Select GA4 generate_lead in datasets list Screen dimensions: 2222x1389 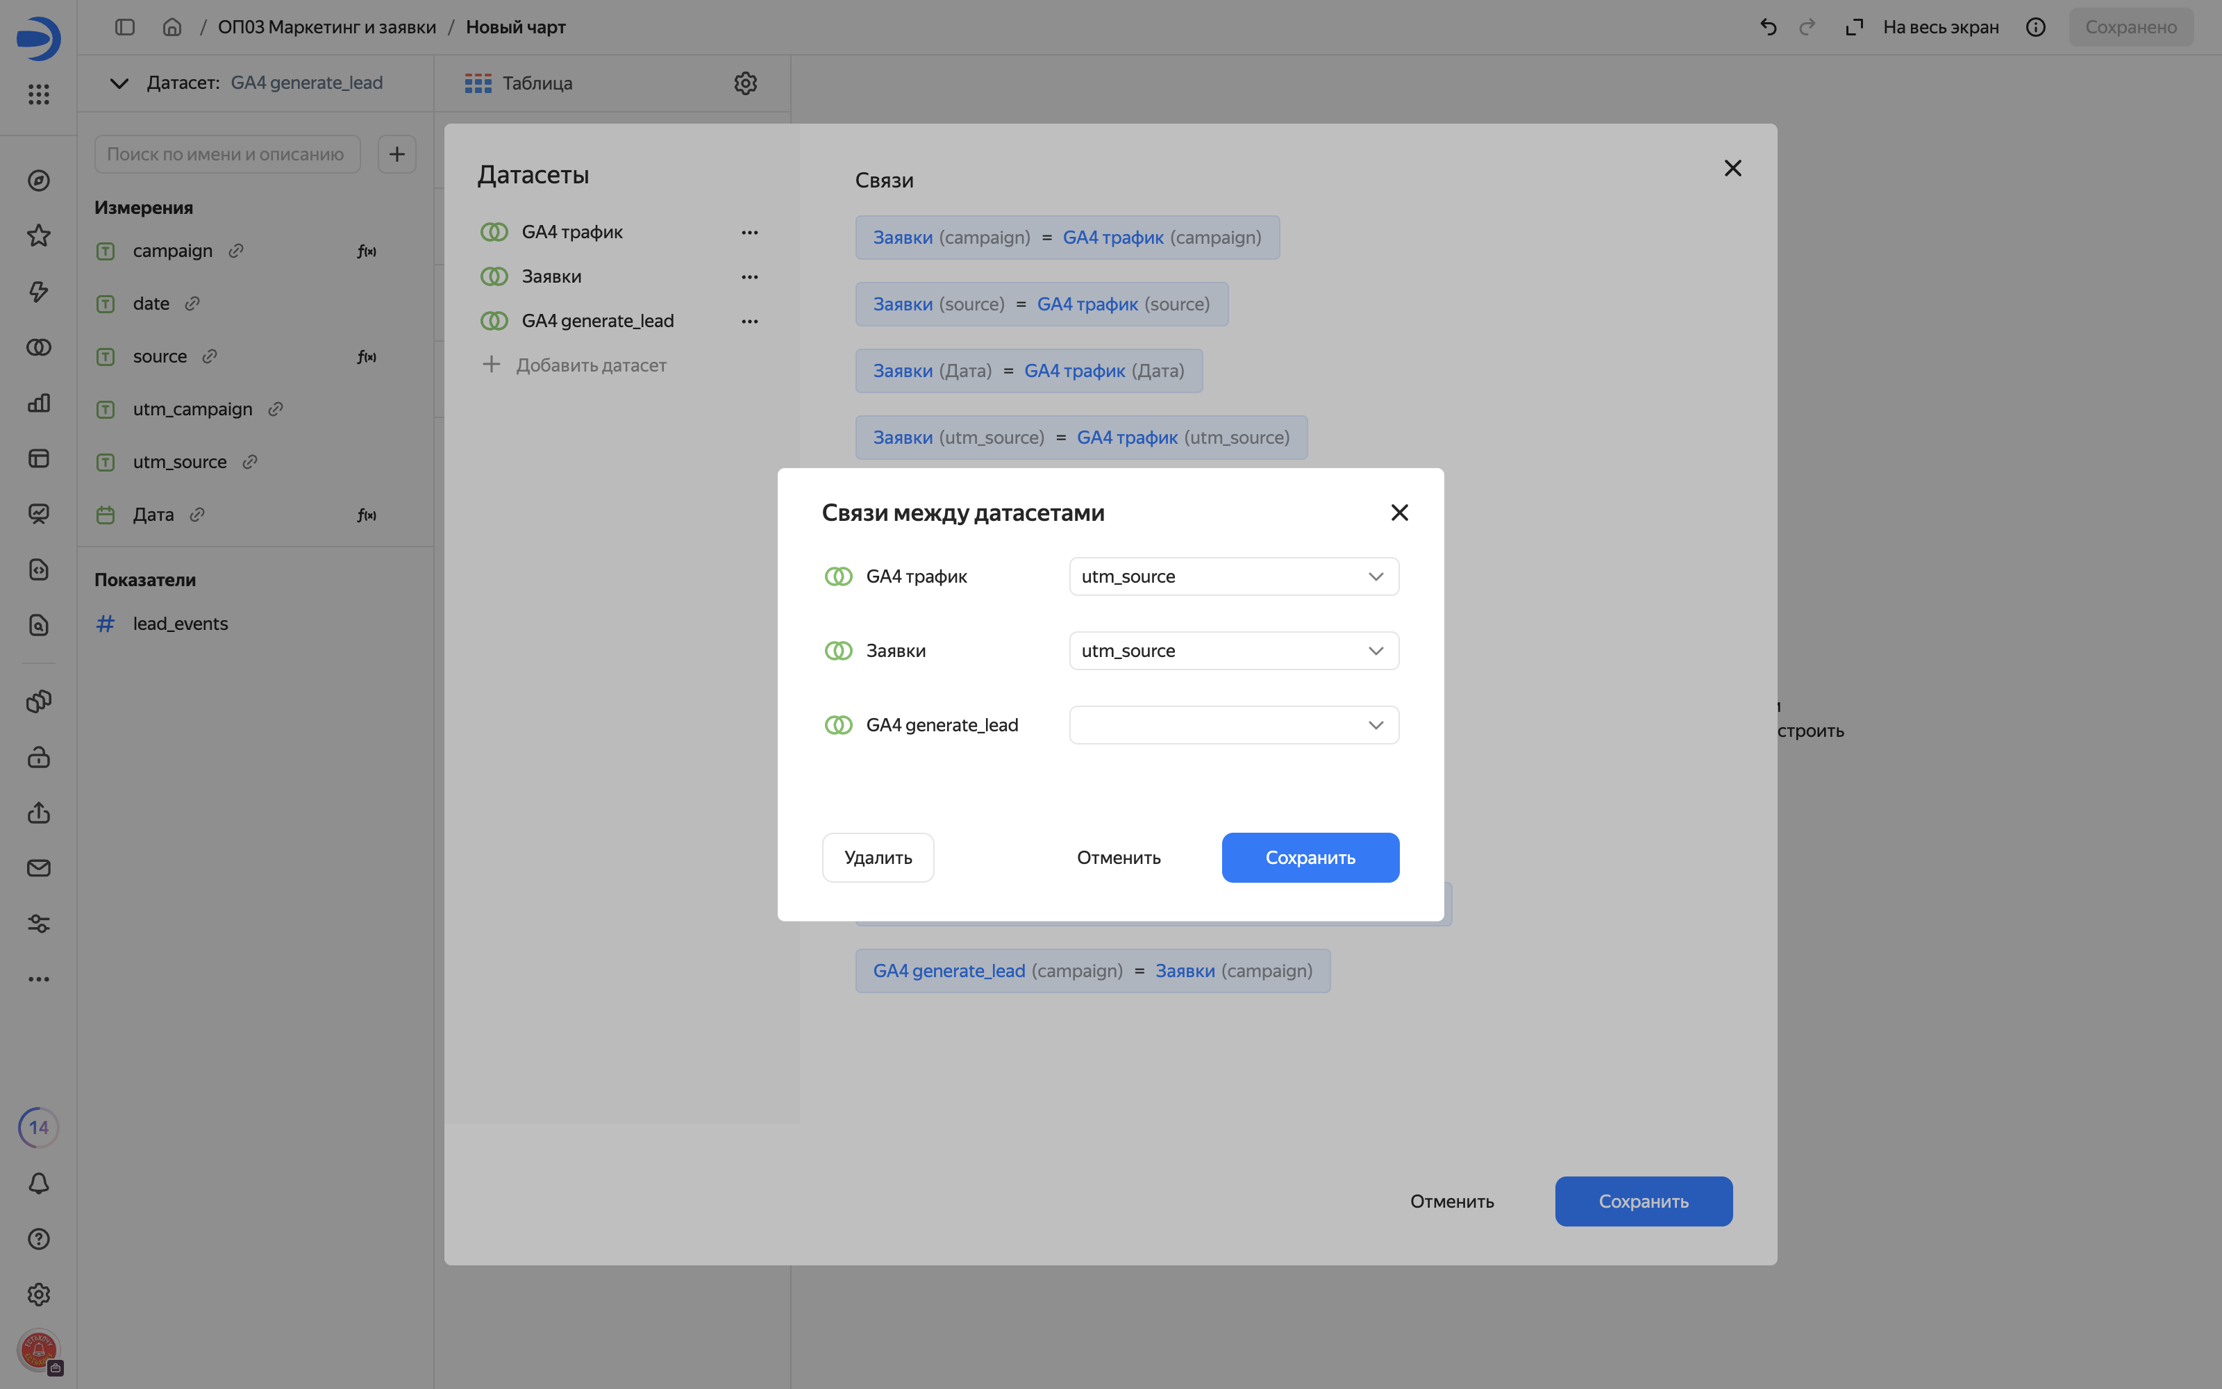(598, 321)
